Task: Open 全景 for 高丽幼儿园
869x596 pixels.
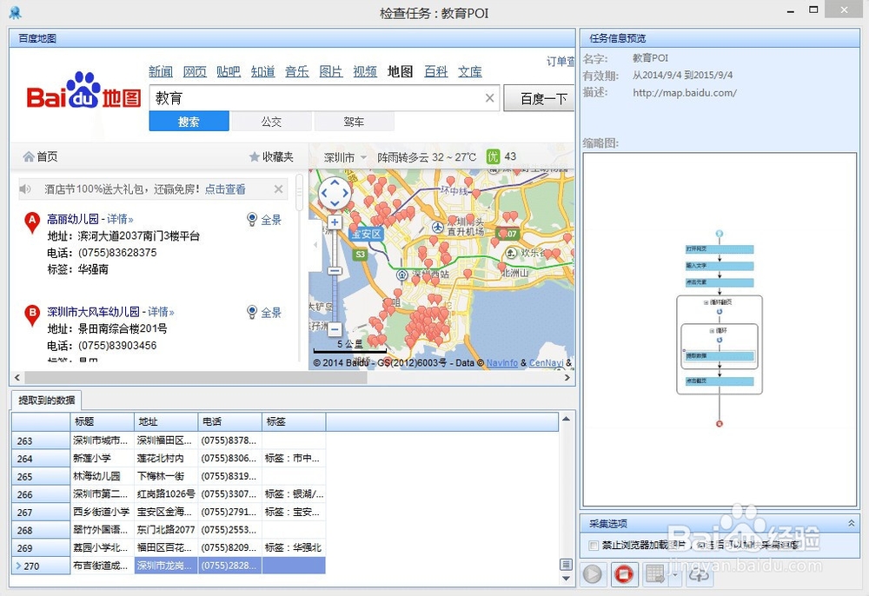Action: tap(264, 219)
